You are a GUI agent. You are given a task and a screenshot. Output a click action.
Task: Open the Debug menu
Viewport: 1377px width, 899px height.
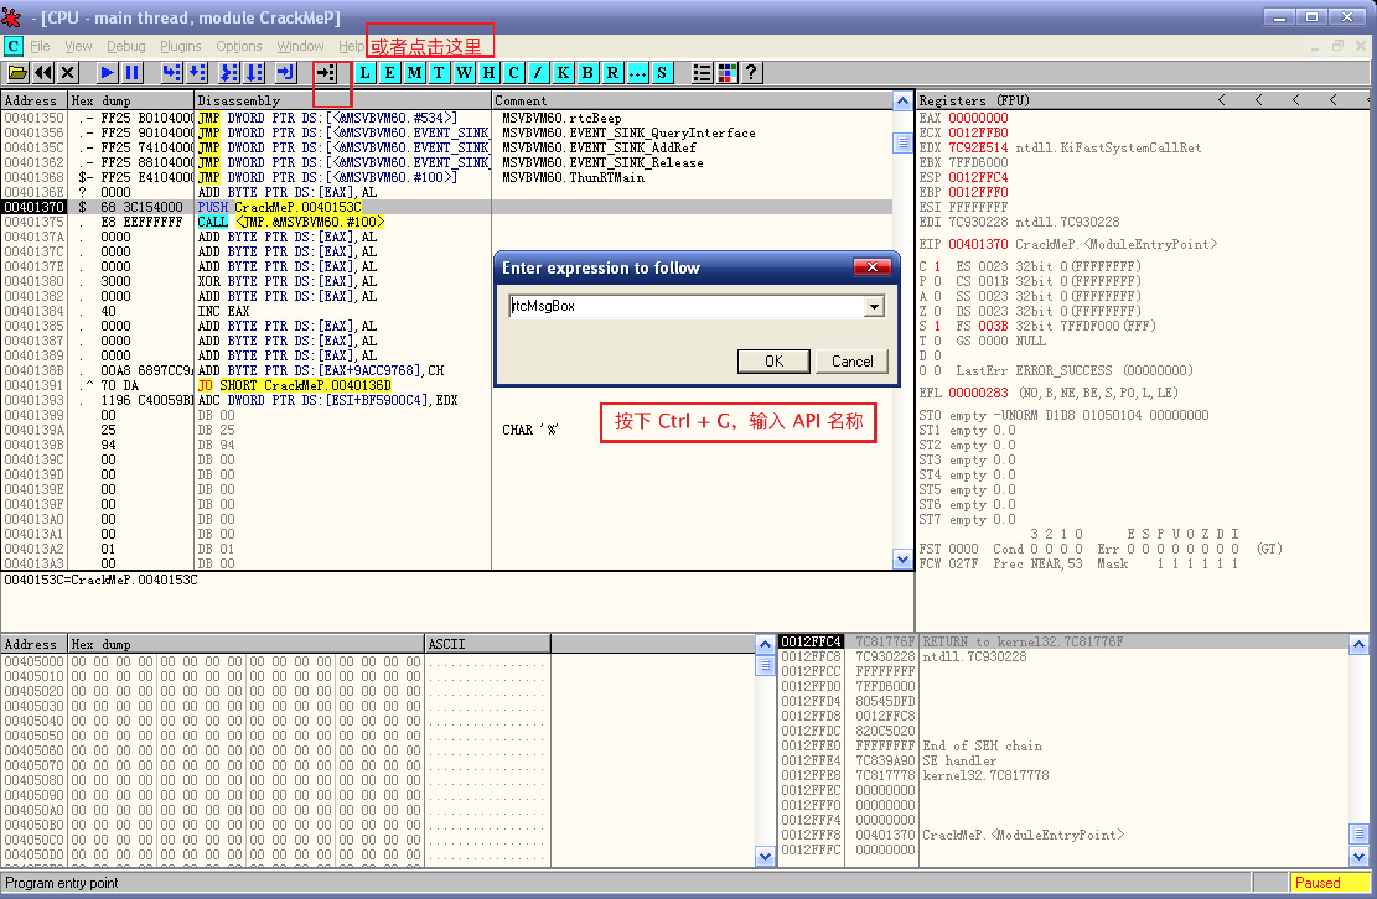point(126,46)
